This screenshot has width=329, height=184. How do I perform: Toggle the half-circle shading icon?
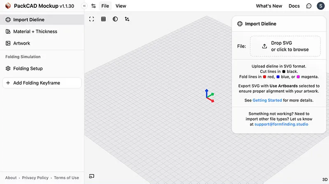[x=115, y=19]
